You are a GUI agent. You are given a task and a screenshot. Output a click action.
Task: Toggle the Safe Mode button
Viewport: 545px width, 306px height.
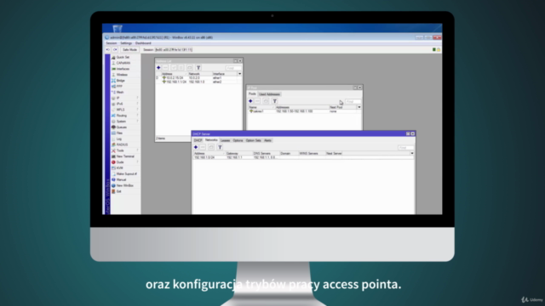[129, 49]
